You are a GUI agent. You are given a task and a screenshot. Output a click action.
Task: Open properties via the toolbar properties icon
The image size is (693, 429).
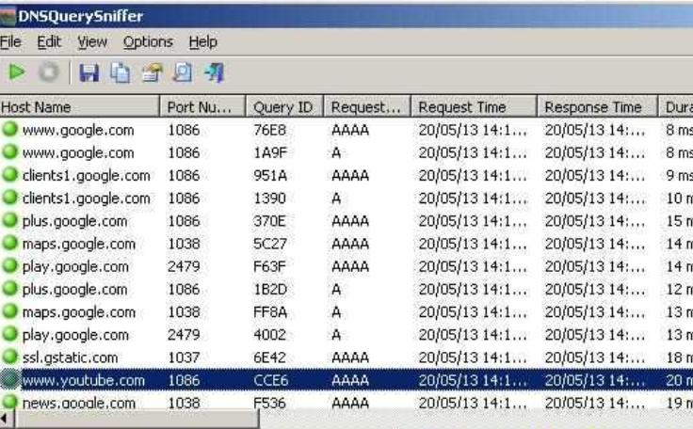(152, 72)
